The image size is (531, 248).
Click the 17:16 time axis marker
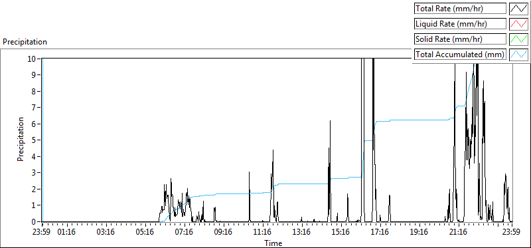(x=380, y=232)
